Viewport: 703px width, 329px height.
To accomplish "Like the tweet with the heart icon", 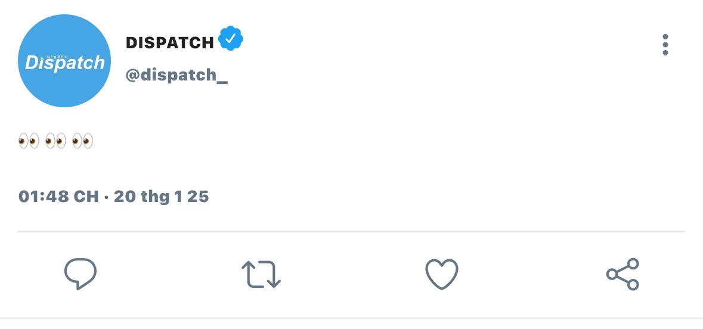I will coord(442,274).
